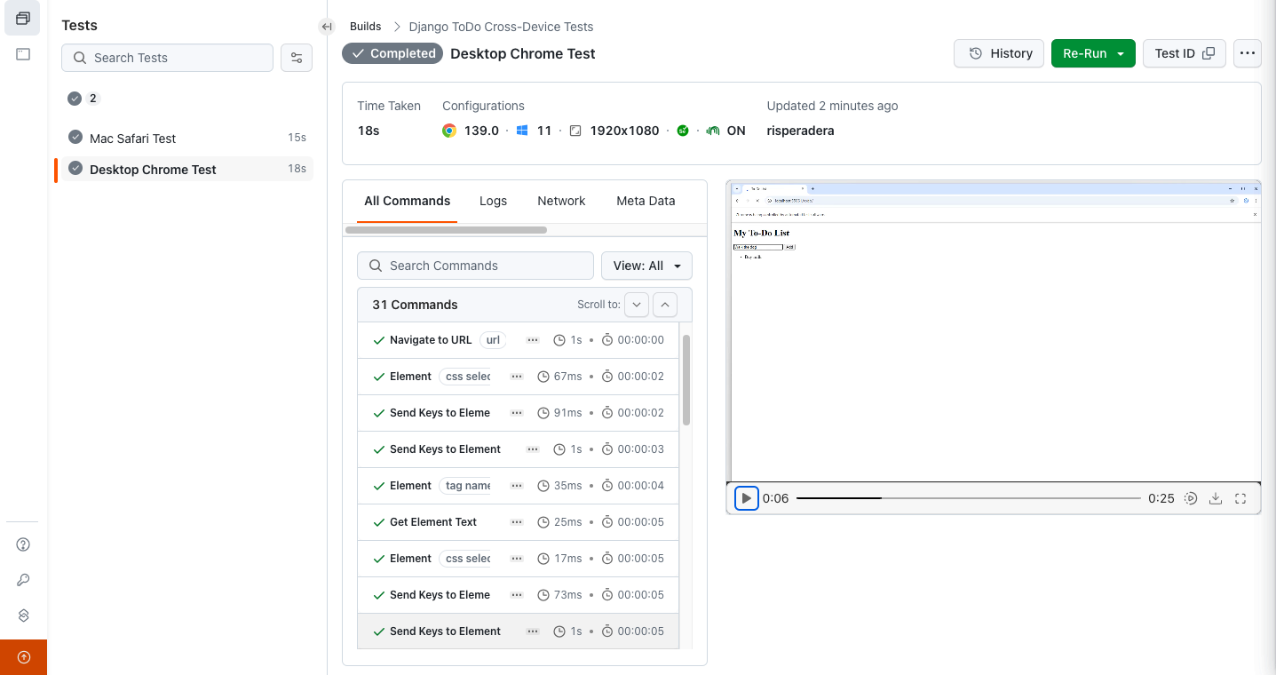Select Mac Safari Test in list
This screenshot has width=1276, height=675.
133,139
